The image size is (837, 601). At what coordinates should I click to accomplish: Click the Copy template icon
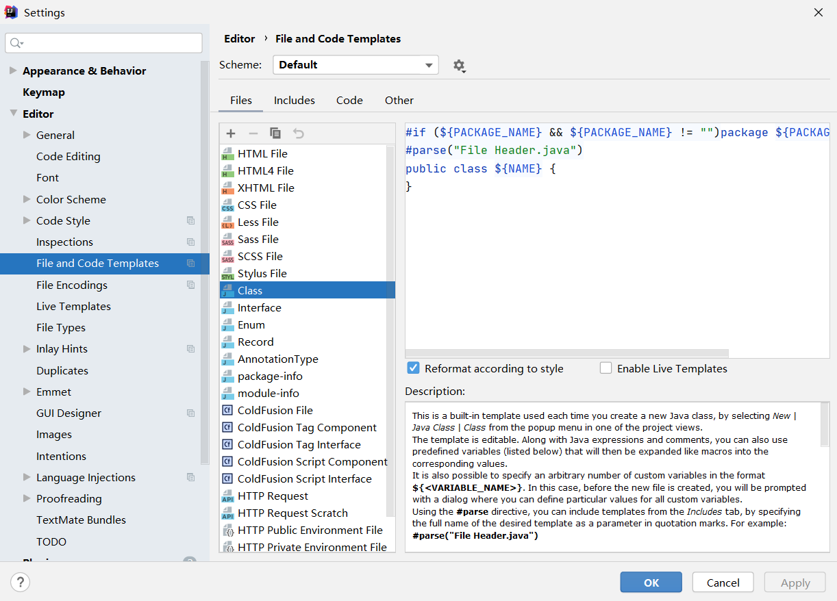click(275, 133)
